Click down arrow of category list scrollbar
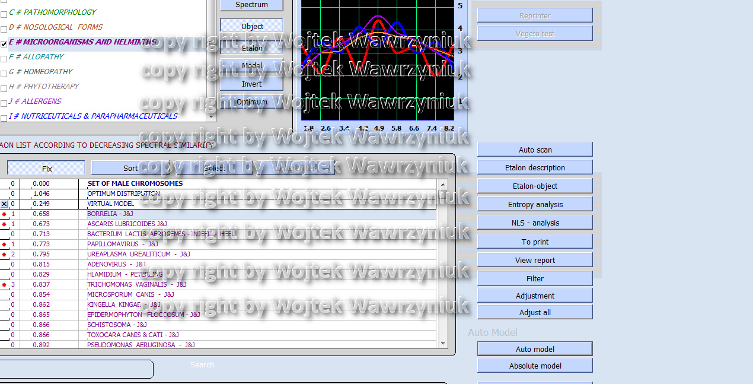The height and width of the screenshot is (384, 753). tap(211, 118)
